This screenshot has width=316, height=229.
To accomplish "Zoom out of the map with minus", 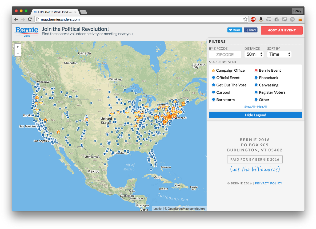I will coord(18,53).
